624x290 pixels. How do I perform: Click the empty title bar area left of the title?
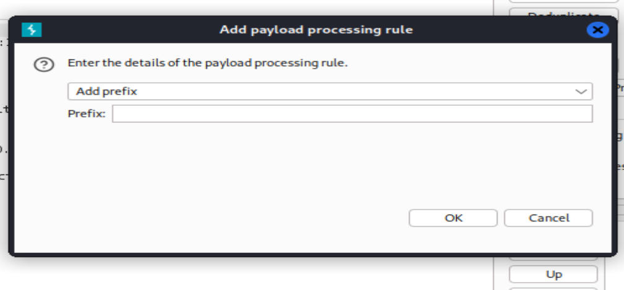click(124, 30)
